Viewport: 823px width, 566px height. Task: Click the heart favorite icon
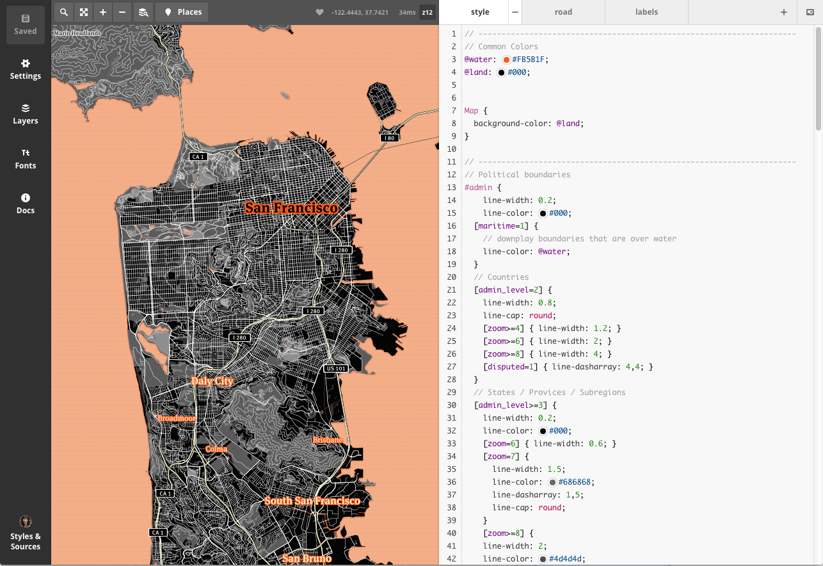click(x=319, y=12)
